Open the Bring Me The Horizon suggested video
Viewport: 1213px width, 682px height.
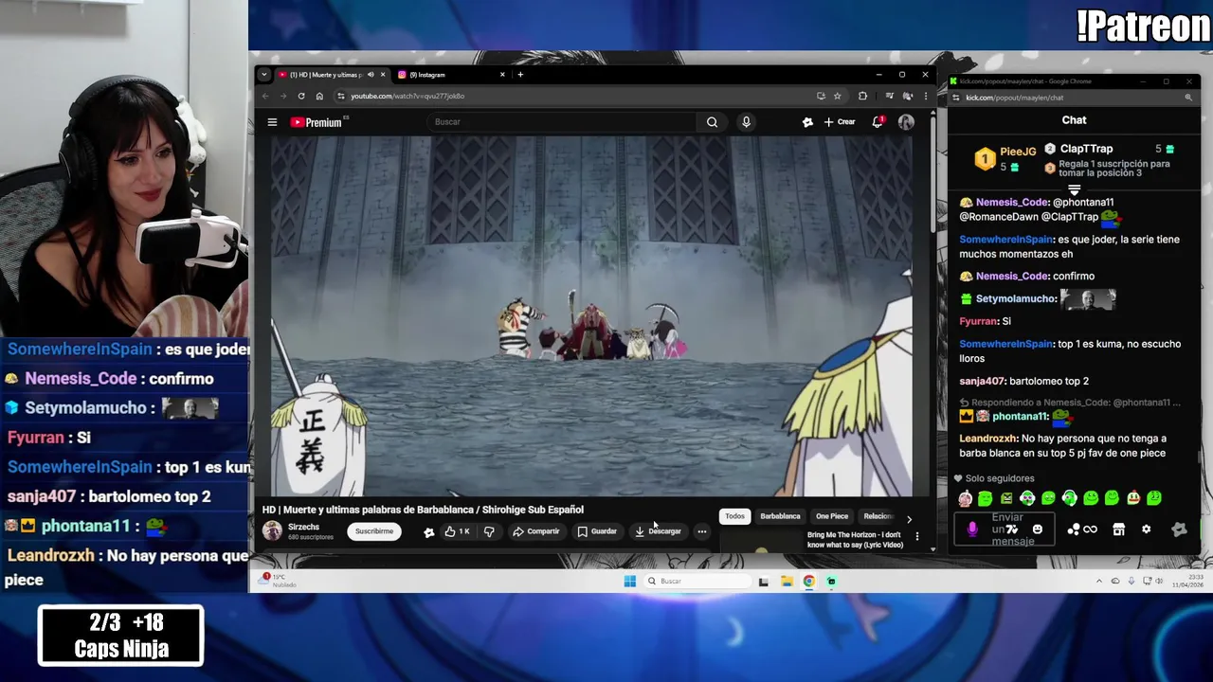[855, 540]
